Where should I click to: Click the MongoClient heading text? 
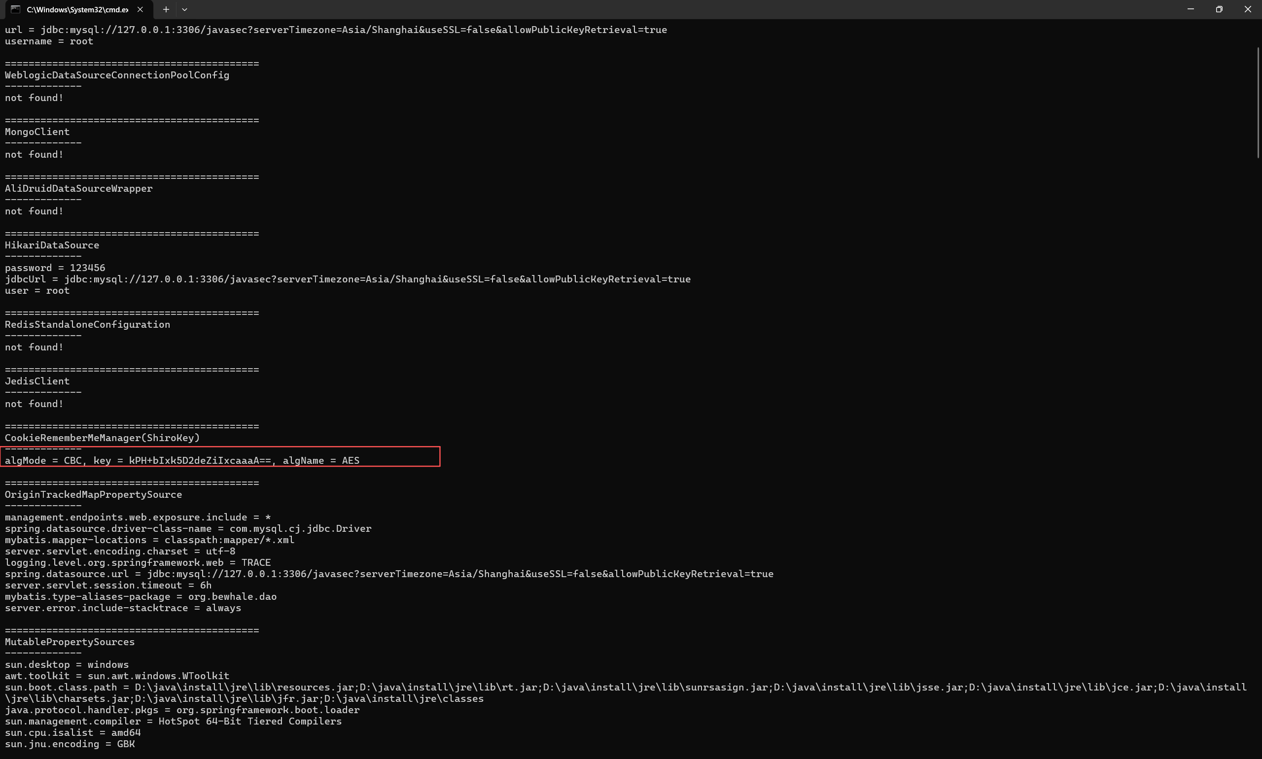37,132
